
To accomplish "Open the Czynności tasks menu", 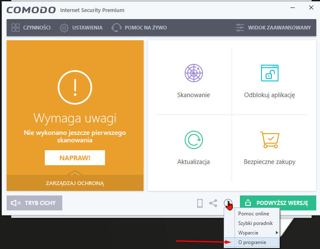I will pyautogui.click(x=31, y=27).
